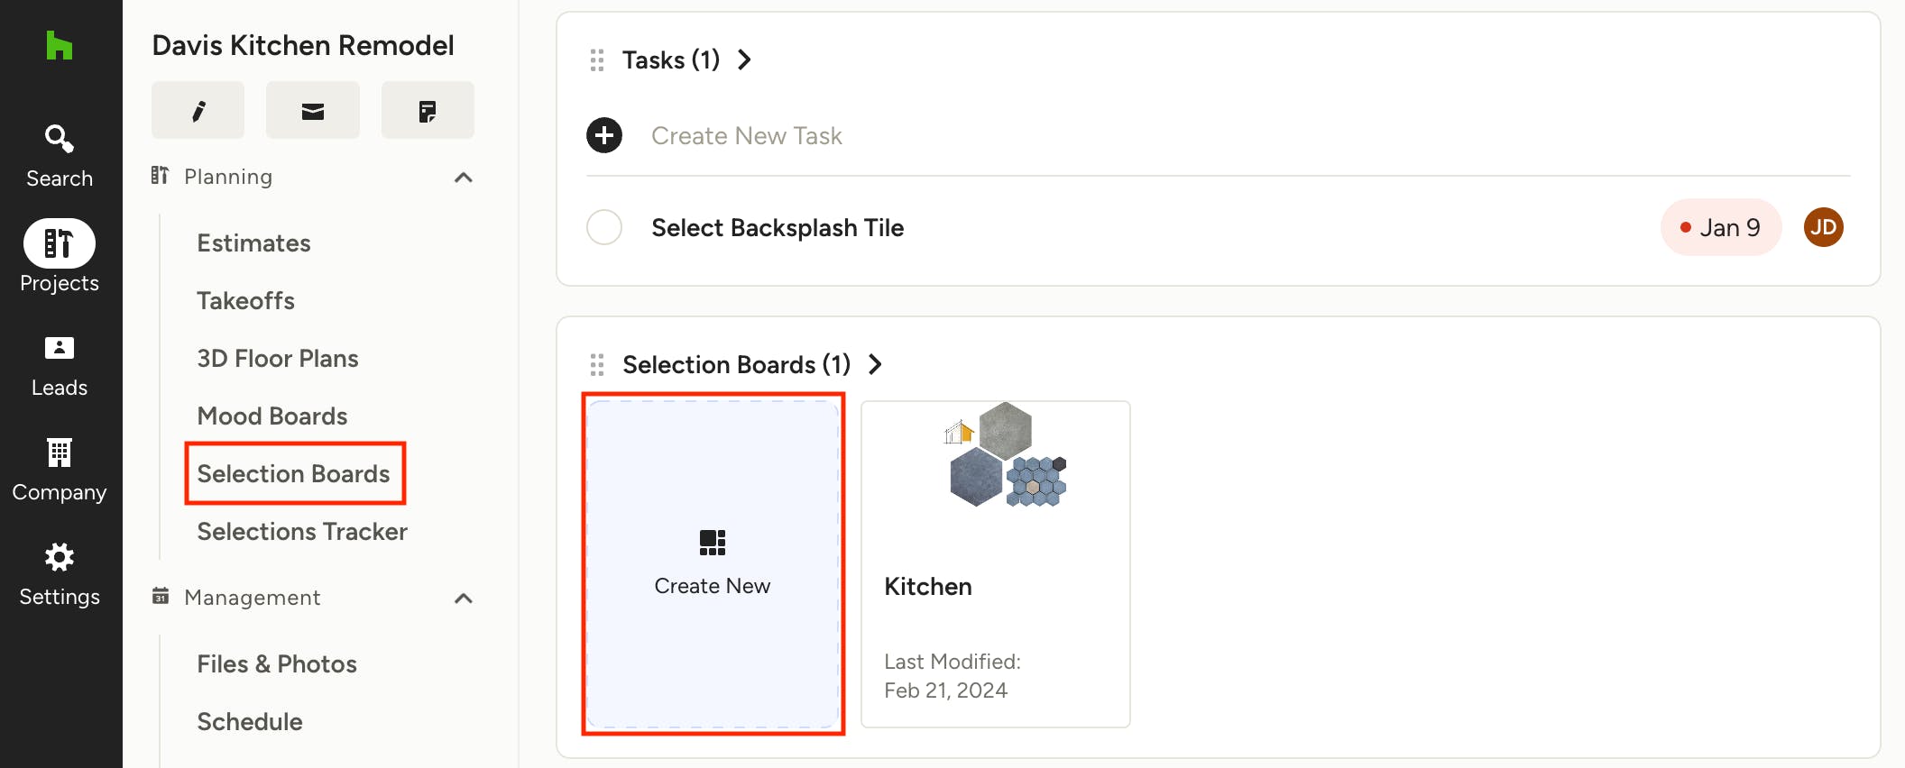Click Create New selection board card

[713, 563]
